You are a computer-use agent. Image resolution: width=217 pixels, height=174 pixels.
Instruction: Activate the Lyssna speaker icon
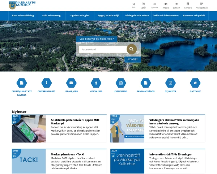pyautogui.click(x=154, y=4)
